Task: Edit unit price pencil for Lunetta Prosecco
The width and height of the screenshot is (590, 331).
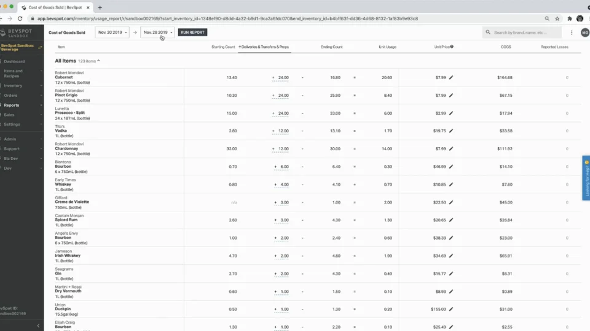Action: point(450,113)
